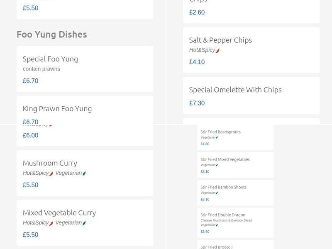
Task: Click the Vegetarian icon under Stir Fried Beansprouts
Action: 216,137
